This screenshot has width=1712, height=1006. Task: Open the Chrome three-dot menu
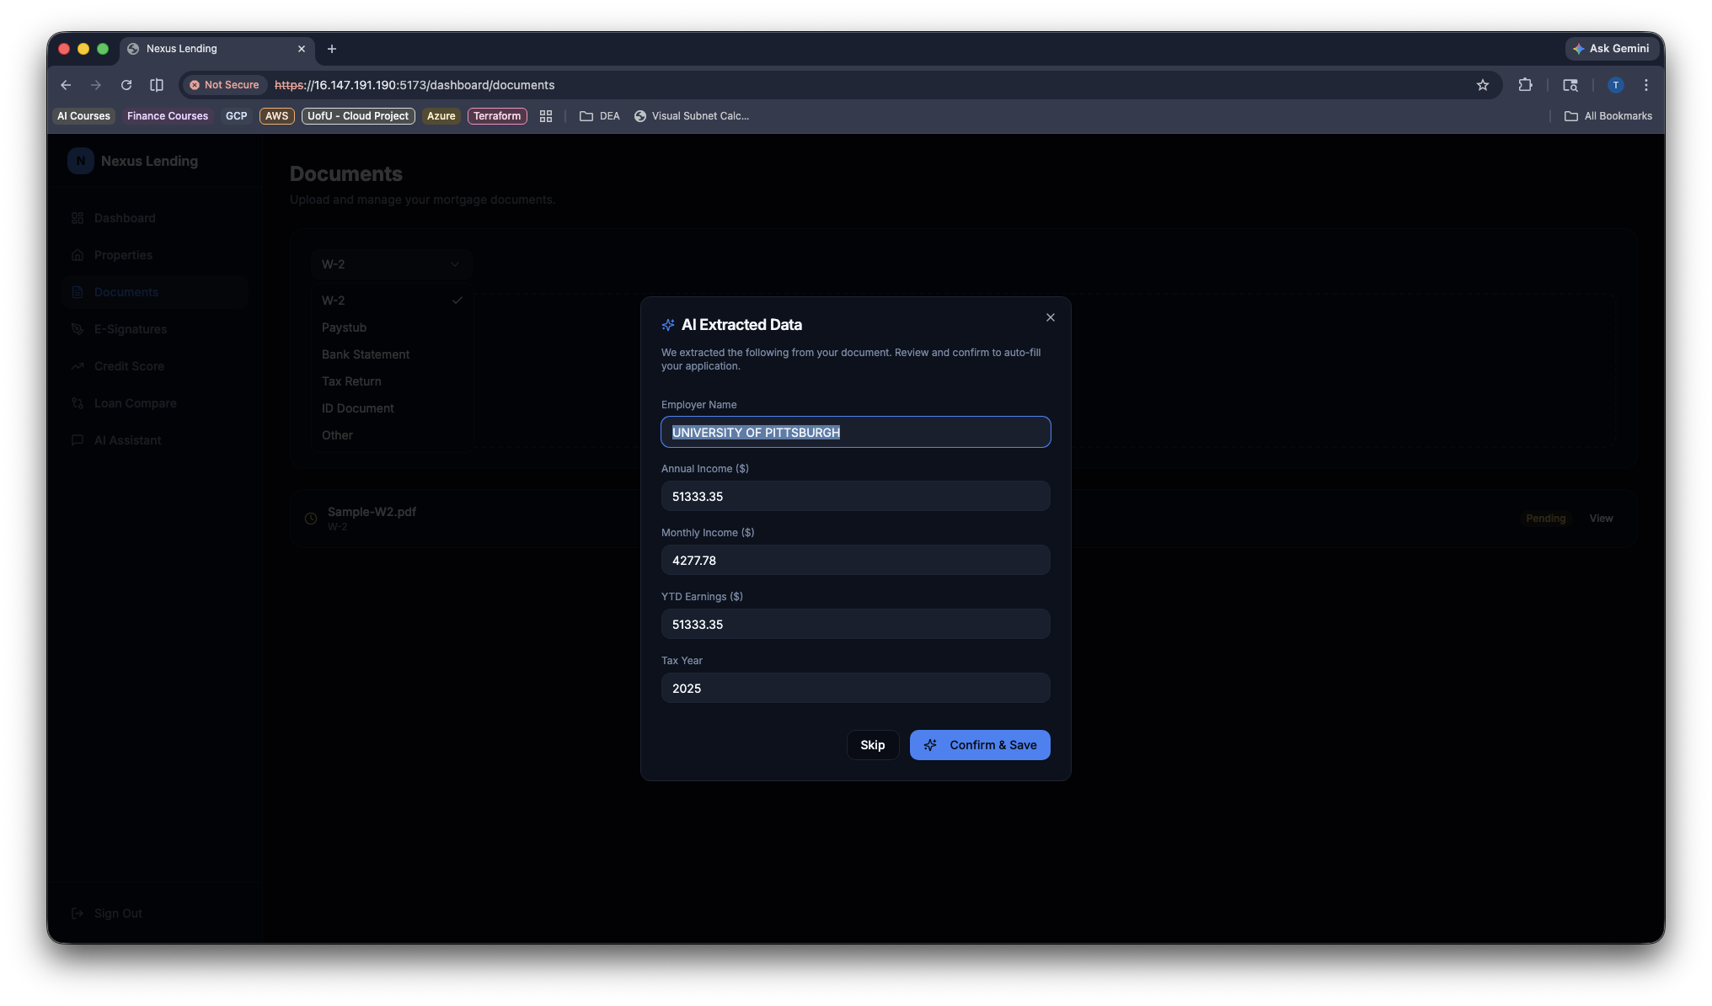(1645, 85)
